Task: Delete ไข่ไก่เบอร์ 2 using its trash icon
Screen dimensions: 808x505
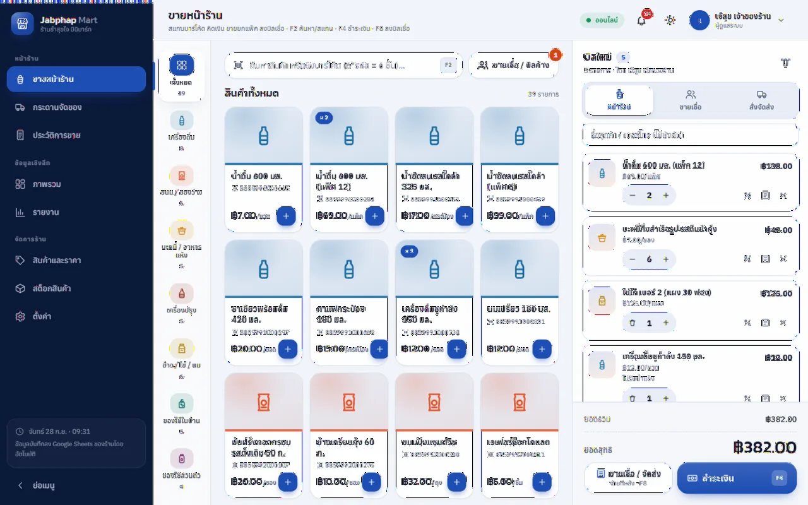Action: coord(633,323)
